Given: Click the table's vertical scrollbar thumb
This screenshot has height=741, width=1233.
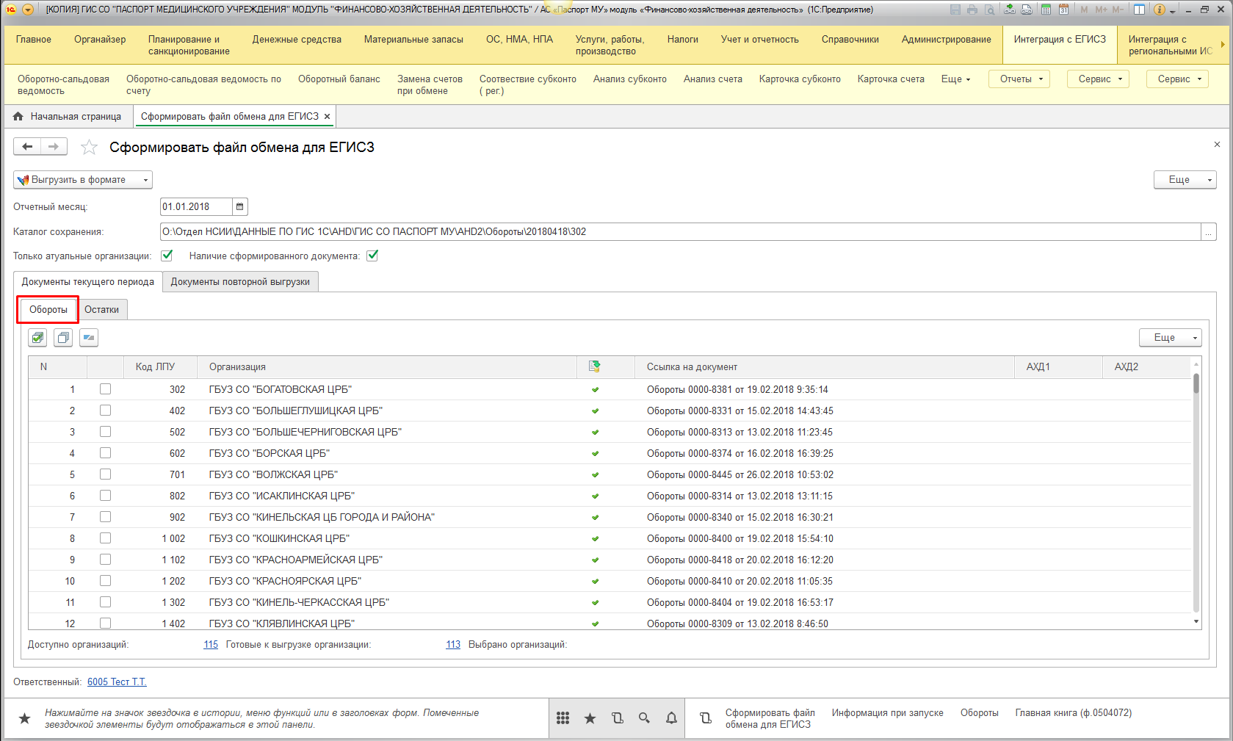Looking at the screenshot, I should click(x=1196, y=384).
